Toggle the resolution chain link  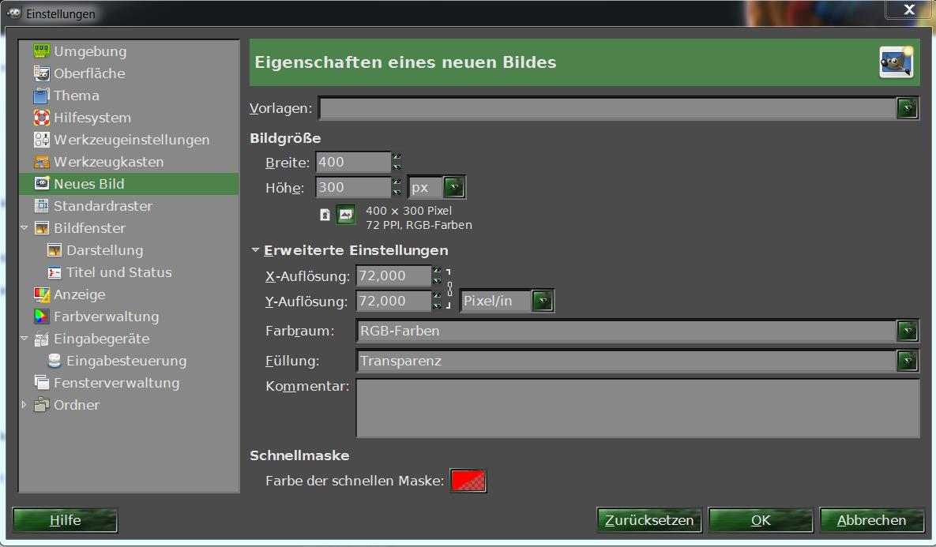click(449, 289)
